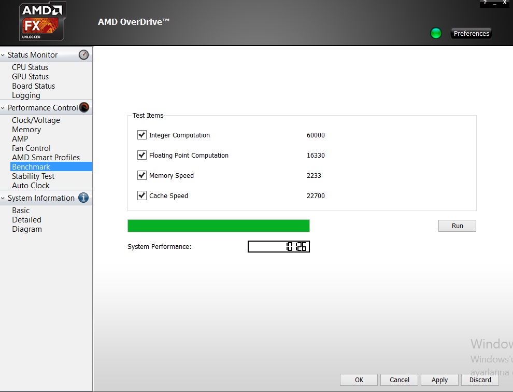Click the AMD FX Unlocked logo
Screen dimensions: 513x392
(42, 21)
